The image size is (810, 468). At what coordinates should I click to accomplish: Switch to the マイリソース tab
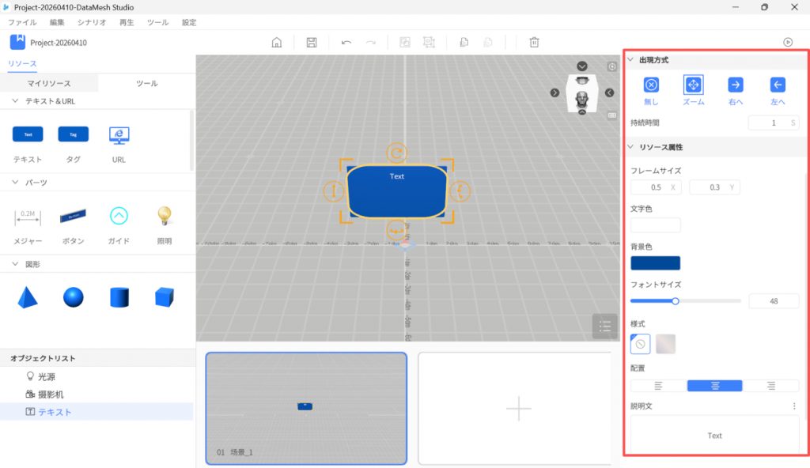tap(49, 83)
